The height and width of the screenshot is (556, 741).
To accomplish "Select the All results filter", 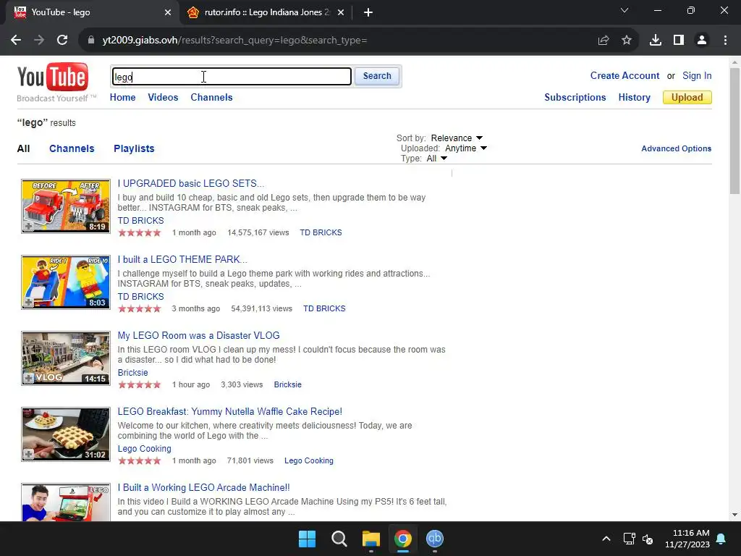I will point(23,148).
